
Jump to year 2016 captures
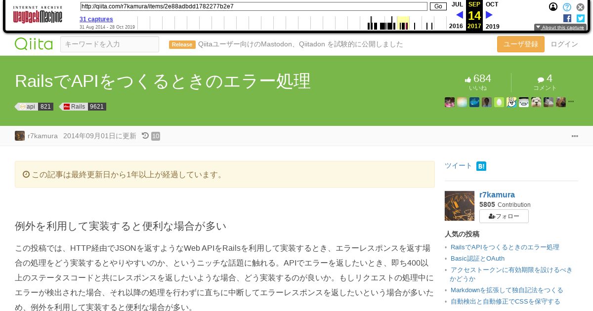pyautogui.click(x=456, y=26)
